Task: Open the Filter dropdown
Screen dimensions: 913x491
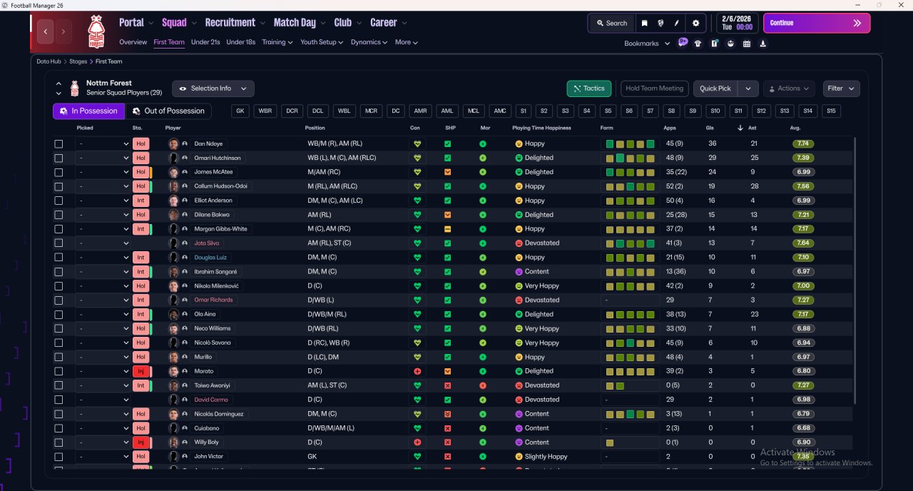Action: tap(842, 88)
